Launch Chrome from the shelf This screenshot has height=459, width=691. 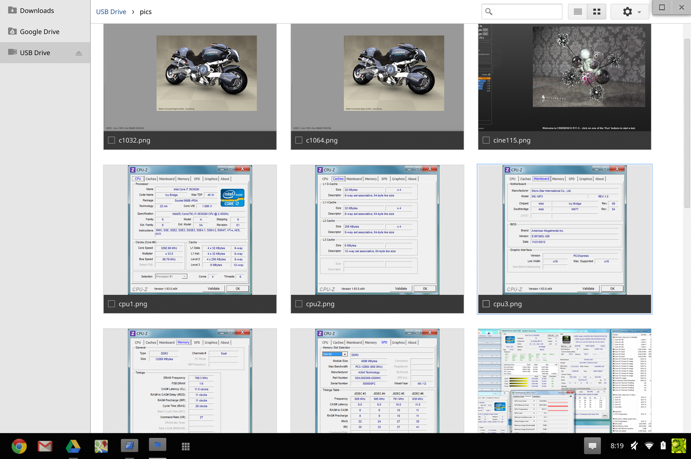point(19,446)
